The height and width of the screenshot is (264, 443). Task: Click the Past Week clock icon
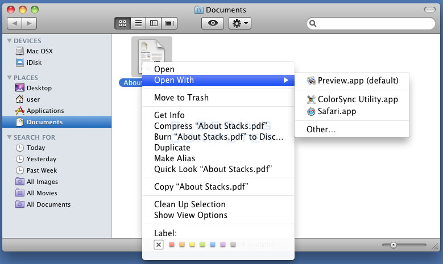(20, 170)
